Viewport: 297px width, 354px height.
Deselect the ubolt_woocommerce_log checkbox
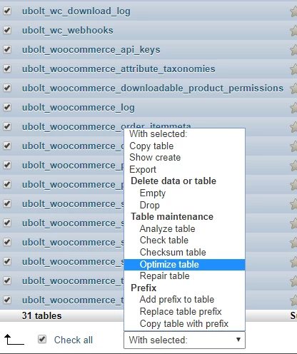7,107
